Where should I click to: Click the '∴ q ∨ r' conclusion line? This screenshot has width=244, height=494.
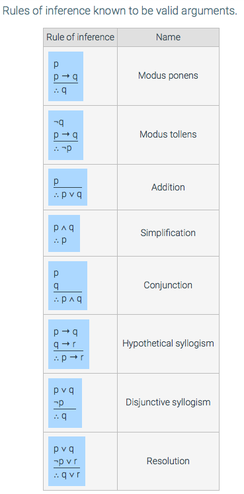tap(67, 475)
